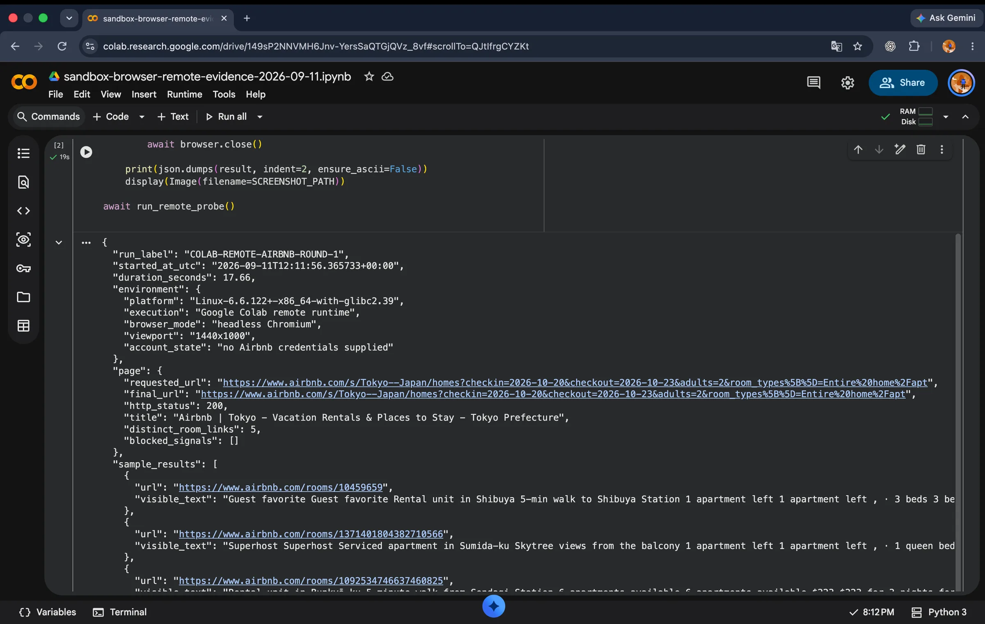Open the Commands search button
The height and width of the screenshot is (624, 985).
pyautogui.click(x=48, y=117)
